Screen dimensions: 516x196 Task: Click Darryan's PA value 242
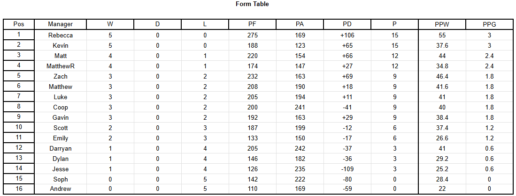tap(300, 148)
